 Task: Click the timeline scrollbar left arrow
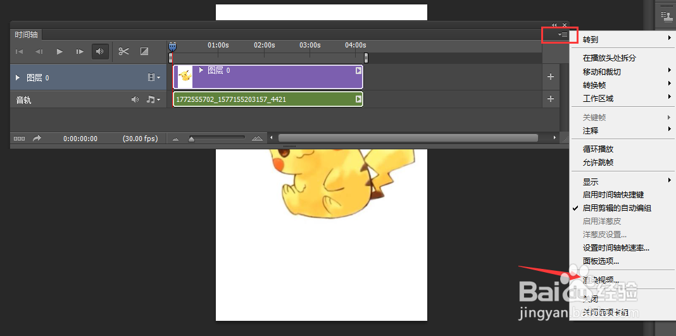point(271,138)
